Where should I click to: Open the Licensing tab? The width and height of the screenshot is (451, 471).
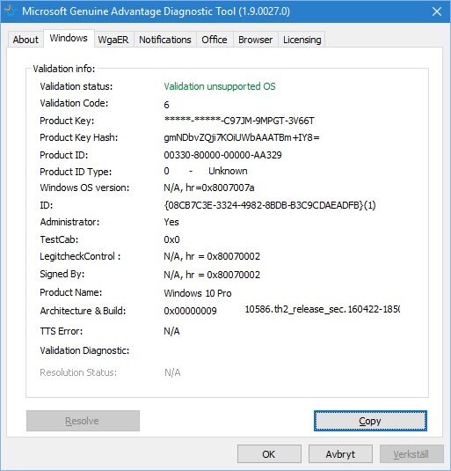[x=302, y=40]
